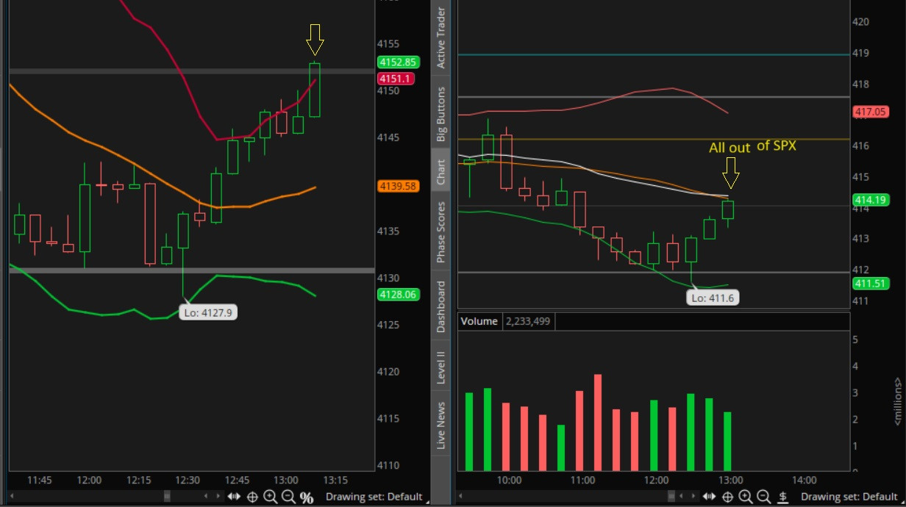Click the 14:00 time axis label

click(805, 480)
